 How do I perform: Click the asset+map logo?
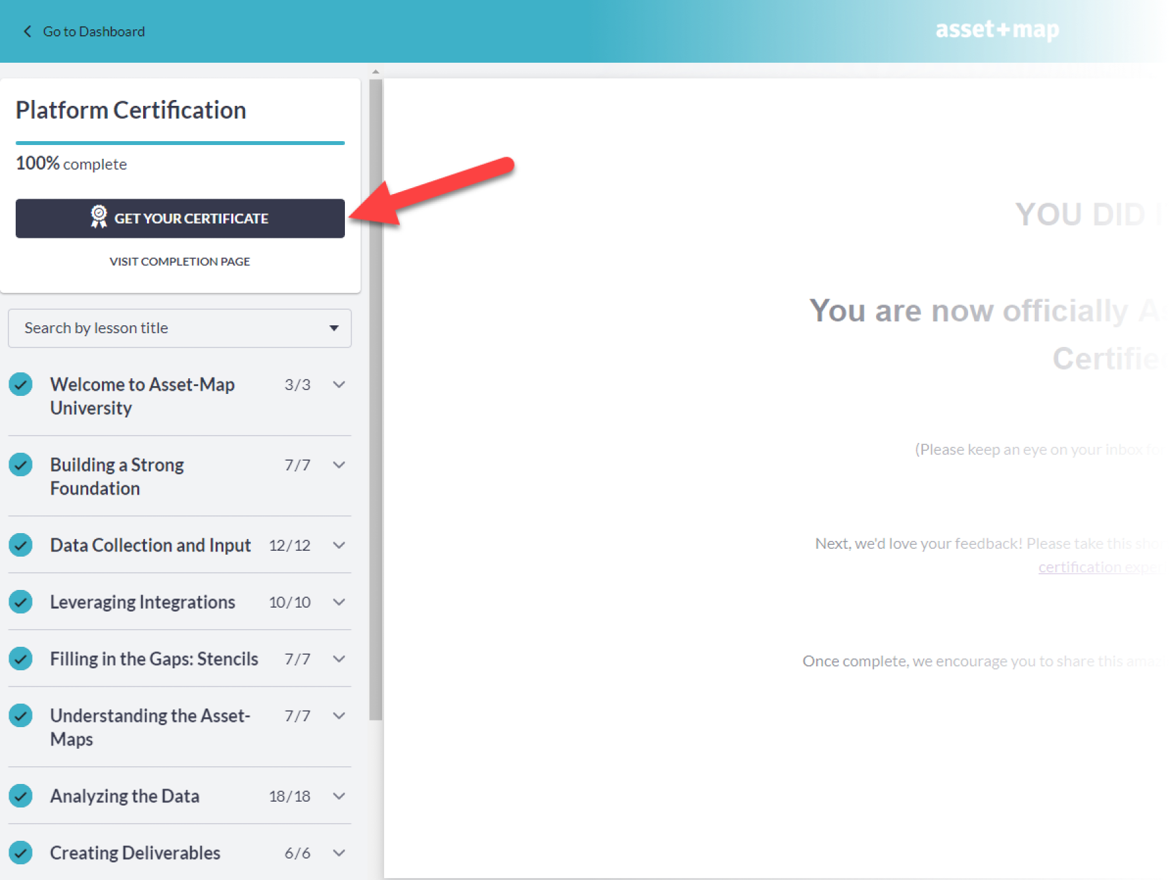997,29
